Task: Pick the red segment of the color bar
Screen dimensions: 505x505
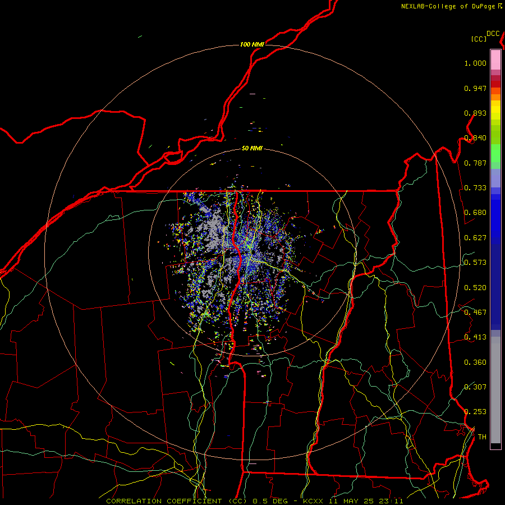Action: tap(495, 84)
